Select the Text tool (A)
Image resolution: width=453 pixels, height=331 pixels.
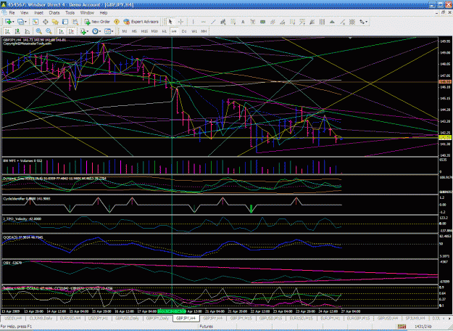(x=243, y=22)
